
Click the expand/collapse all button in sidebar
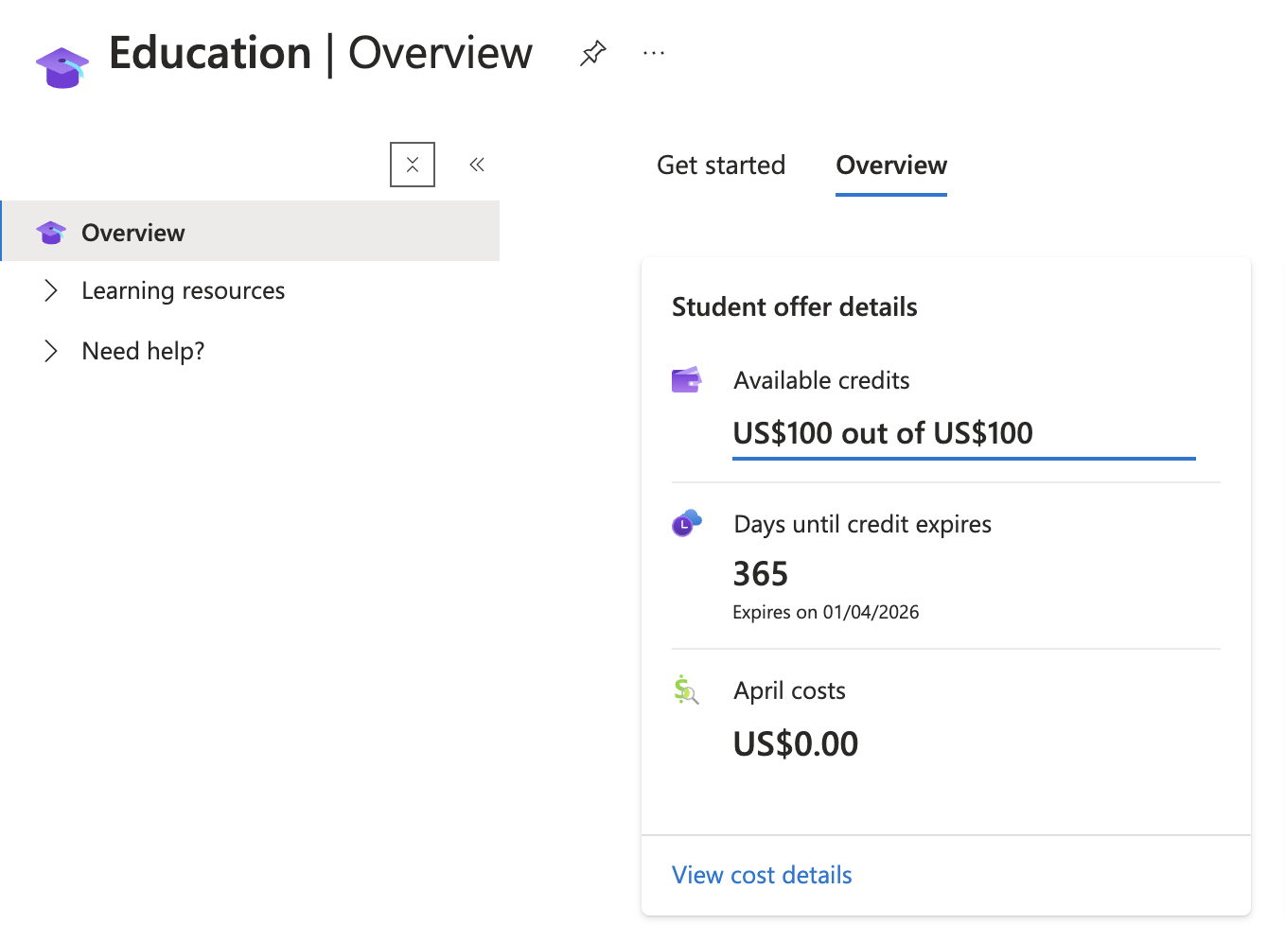tap(413, 165)
